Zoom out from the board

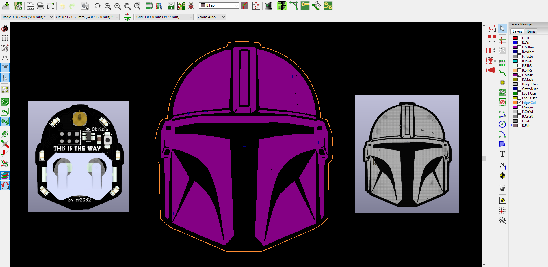[117, 5]
